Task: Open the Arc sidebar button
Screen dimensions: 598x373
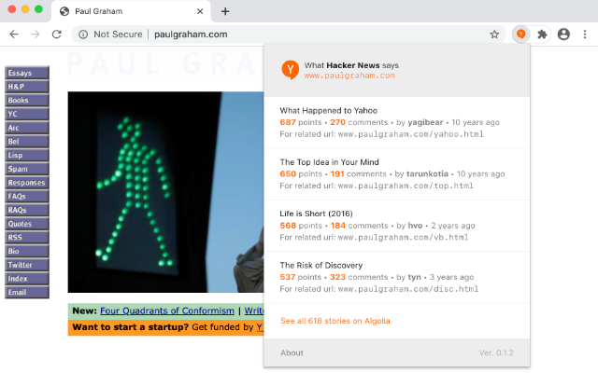Action: [x=27, y=128]
